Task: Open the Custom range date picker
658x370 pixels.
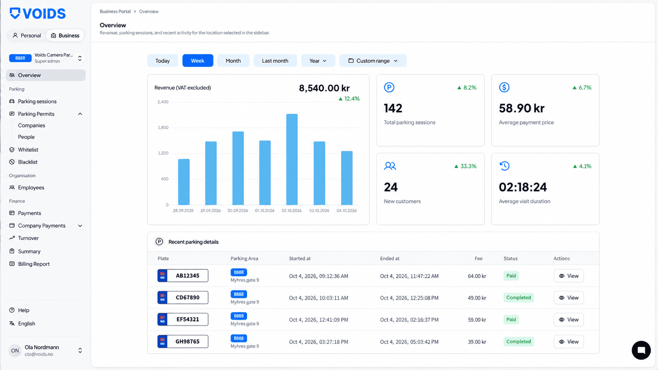Action: (373, 61)
